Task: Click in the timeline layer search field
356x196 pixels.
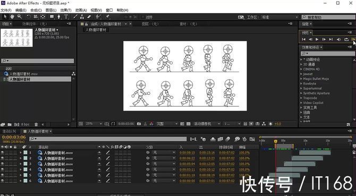Action: click(108, 139)
